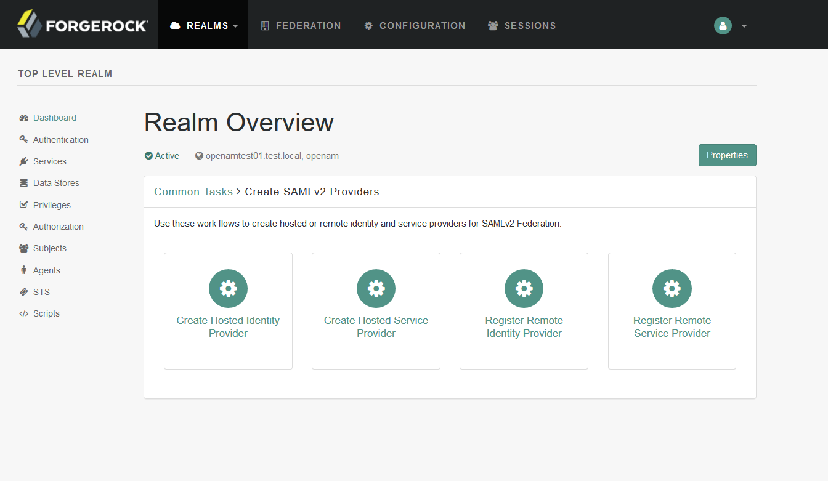The height and width of the screenshot is (481, 828).
Task: Click the Create Hosted Identity Provider gear icon
Action: [228, 288]
